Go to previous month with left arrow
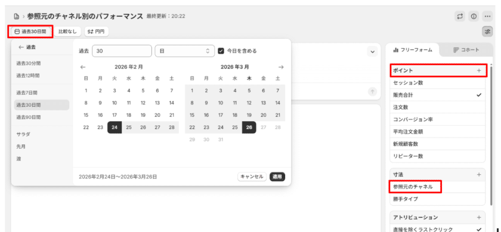Viewport: 501px width, 232px height. 83,67
